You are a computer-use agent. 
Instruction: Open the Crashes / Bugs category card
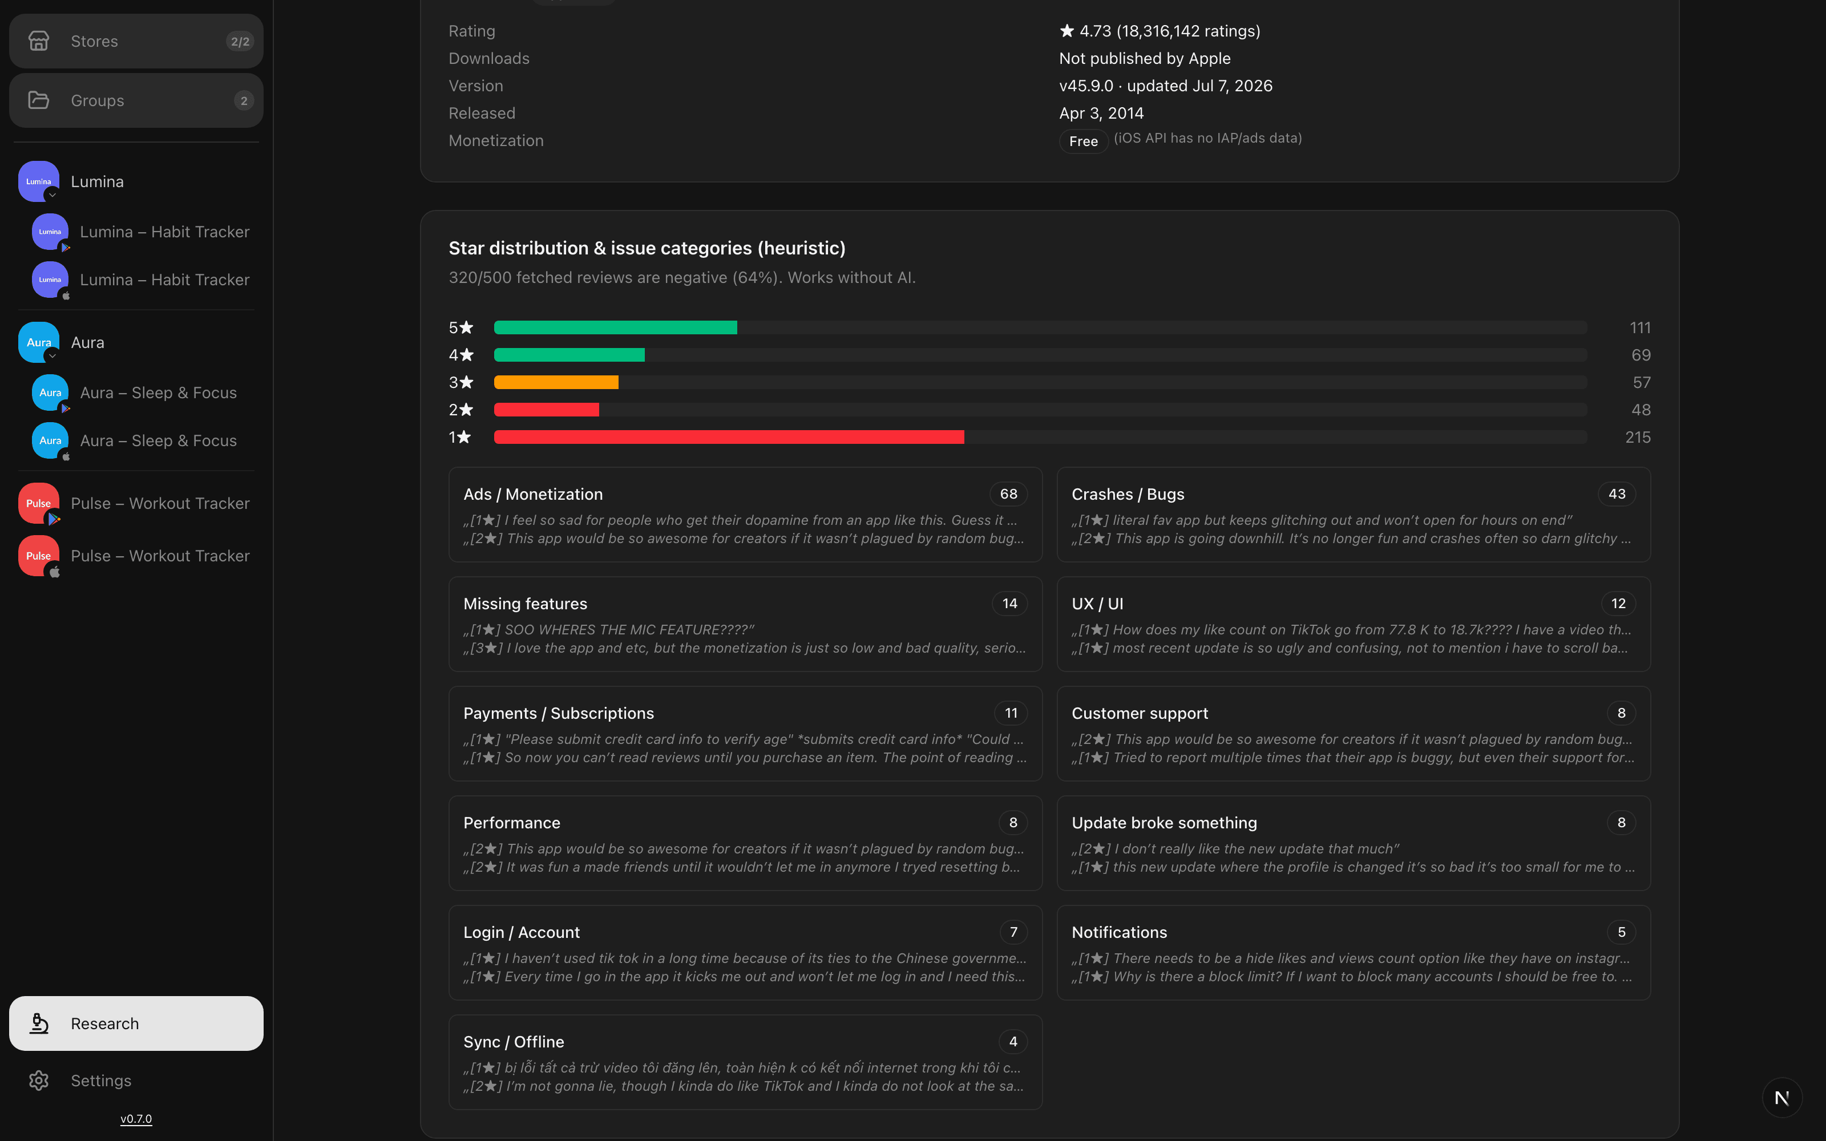[x=1354, y=515]
